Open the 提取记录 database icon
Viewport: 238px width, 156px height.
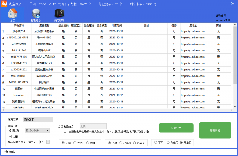[x=36, y=15]
